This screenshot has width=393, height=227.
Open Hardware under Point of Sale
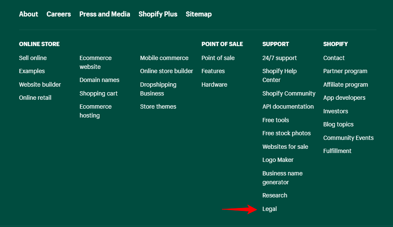coord(214,85)
